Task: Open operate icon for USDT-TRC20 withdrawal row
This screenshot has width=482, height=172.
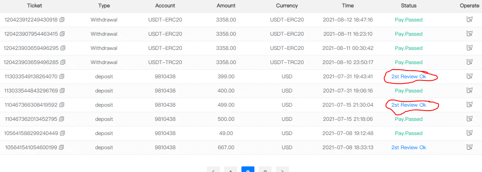Action: pyautogui.click(x=469, y=62)
